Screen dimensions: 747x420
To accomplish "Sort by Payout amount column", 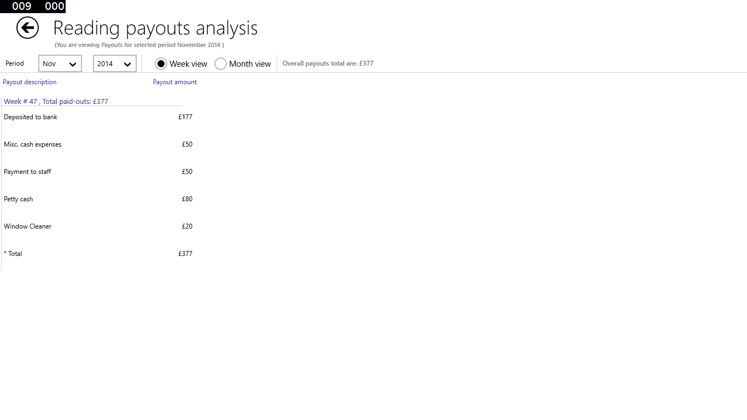I will point(174,81).
